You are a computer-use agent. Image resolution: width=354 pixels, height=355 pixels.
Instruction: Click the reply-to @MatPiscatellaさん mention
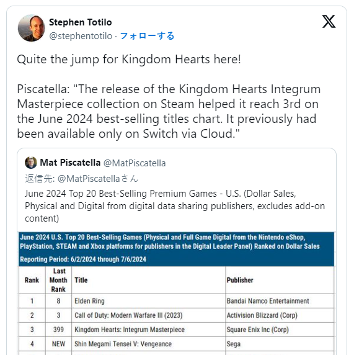pos(98,179)
